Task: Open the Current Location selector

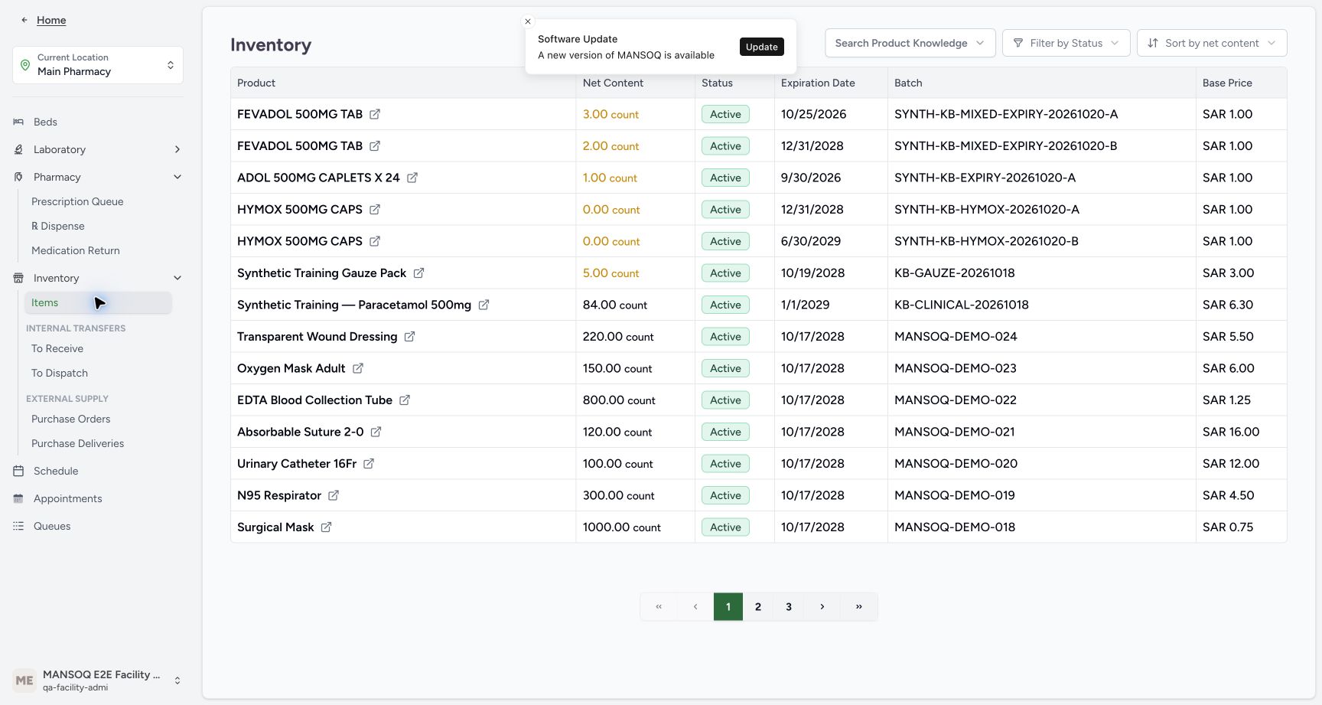Action: pos(98,65)
